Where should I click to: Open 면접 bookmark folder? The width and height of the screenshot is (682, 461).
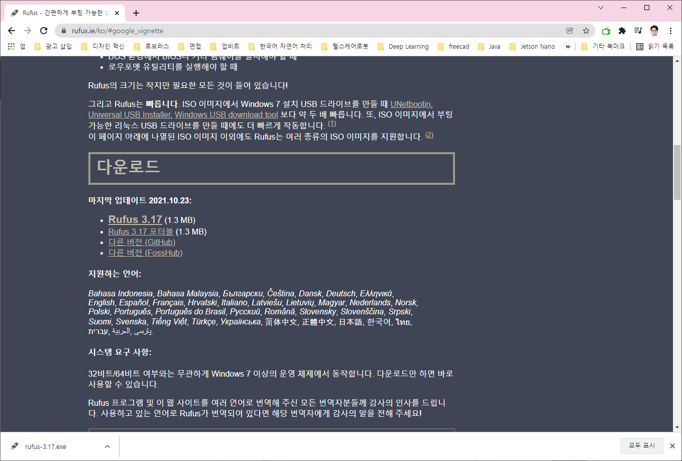[x=190, y=46]
